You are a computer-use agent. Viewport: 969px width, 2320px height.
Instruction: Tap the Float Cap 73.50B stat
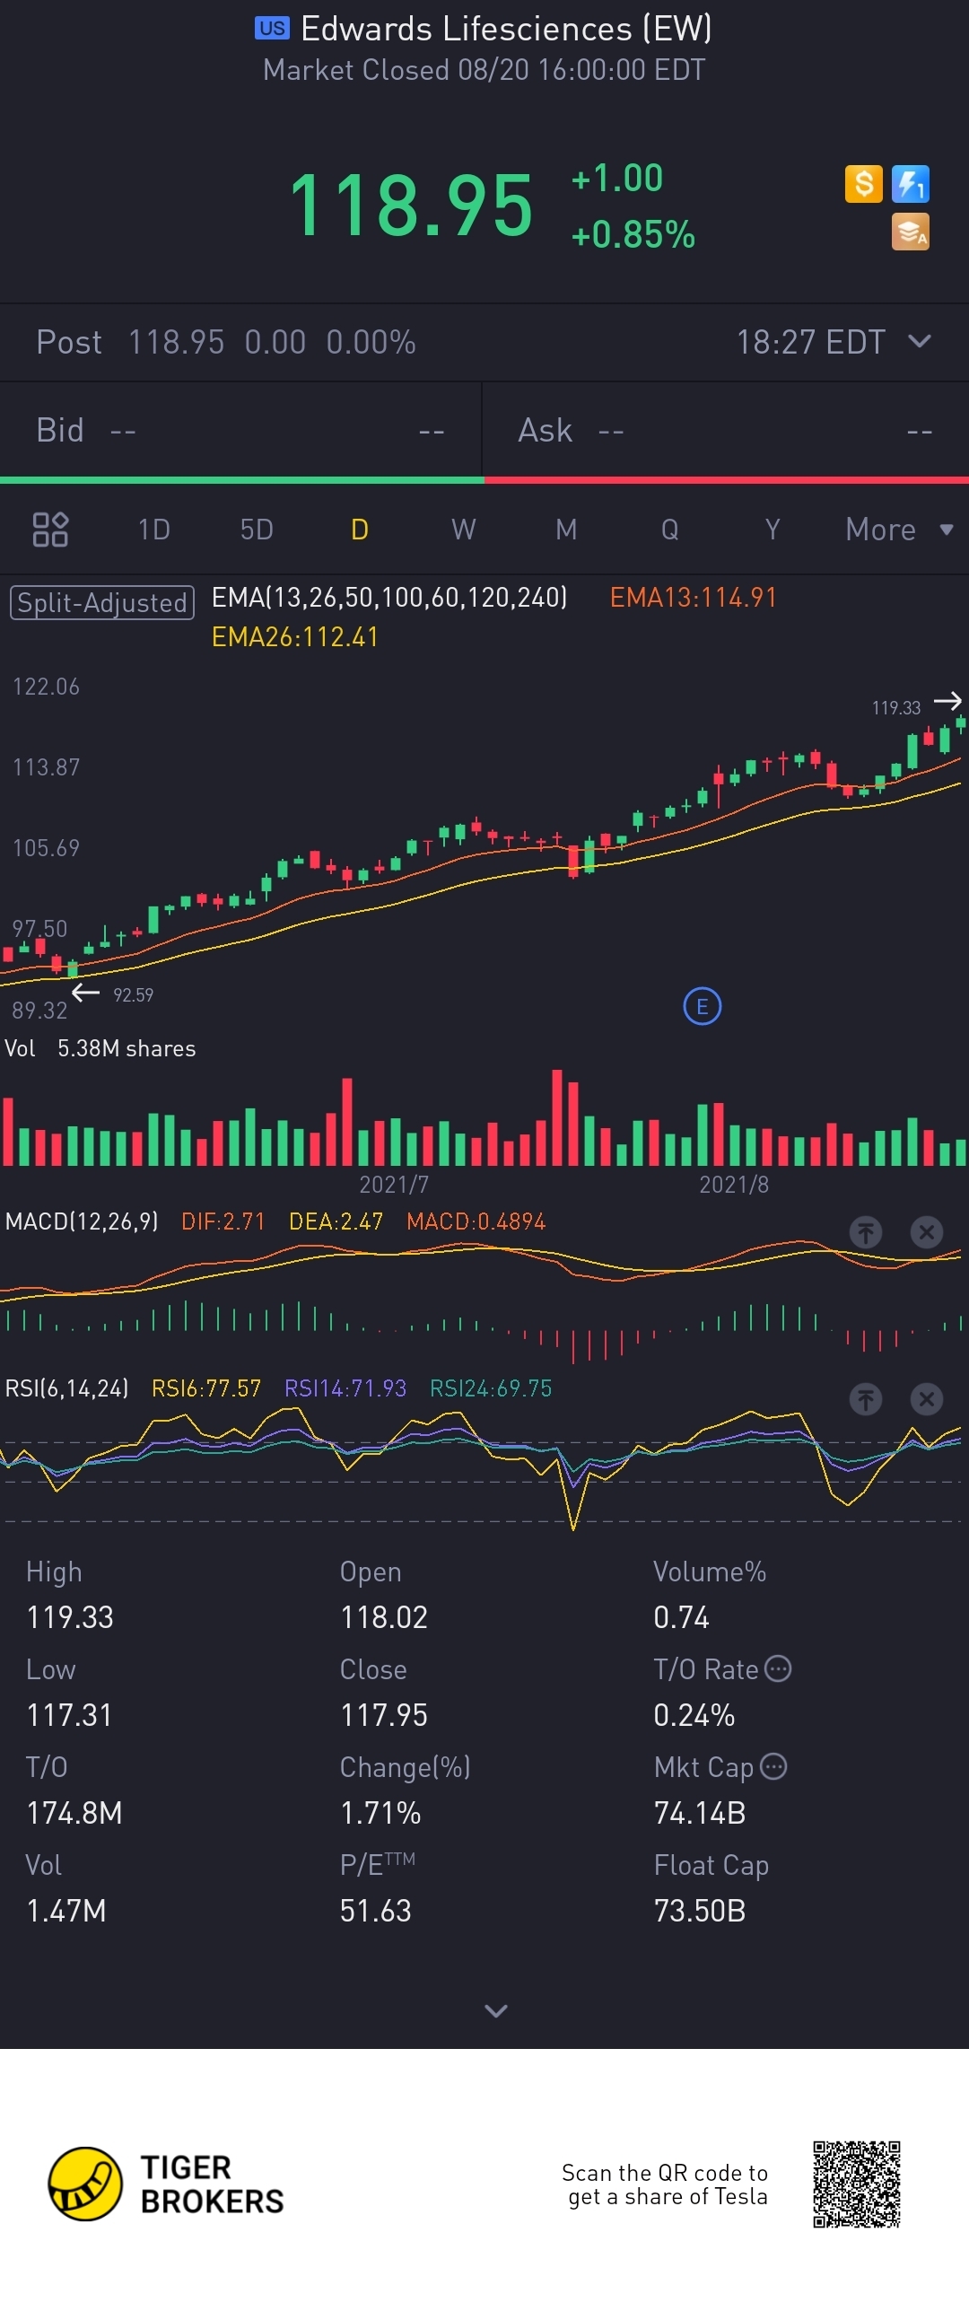(x=711, y=1888)
